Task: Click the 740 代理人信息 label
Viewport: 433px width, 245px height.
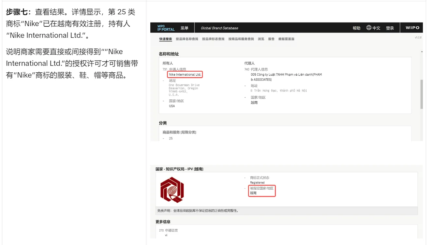Action: click(256, 69)
